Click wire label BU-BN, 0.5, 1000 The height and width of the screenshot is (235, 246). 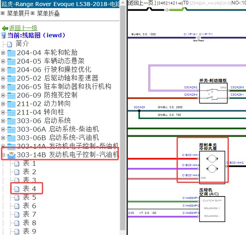[144, 34]
